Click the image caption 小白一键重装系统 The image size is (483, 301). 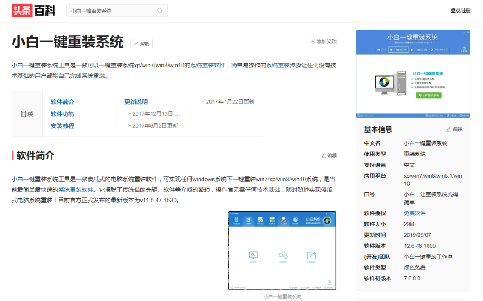coord(282,297)
